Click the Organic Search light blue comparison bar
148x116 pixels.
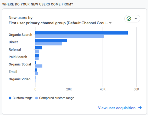pos(69,36)
